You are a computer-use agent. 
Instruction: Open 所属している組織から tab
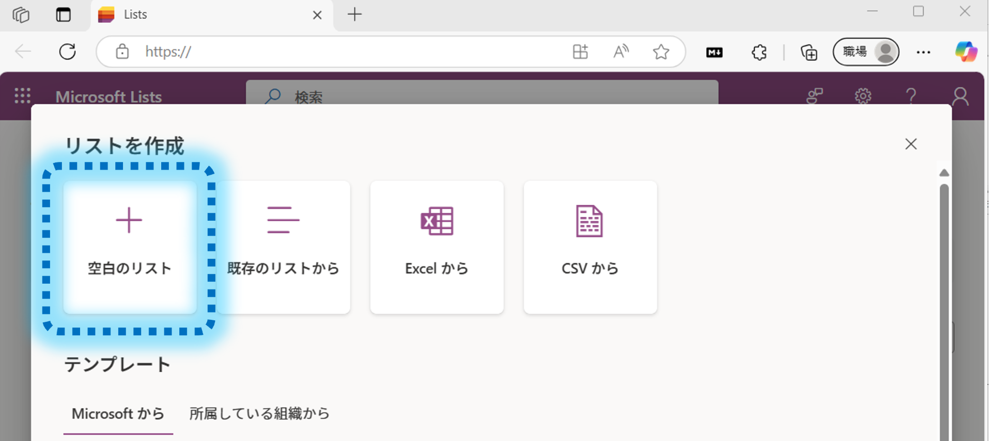click(259, 414)
